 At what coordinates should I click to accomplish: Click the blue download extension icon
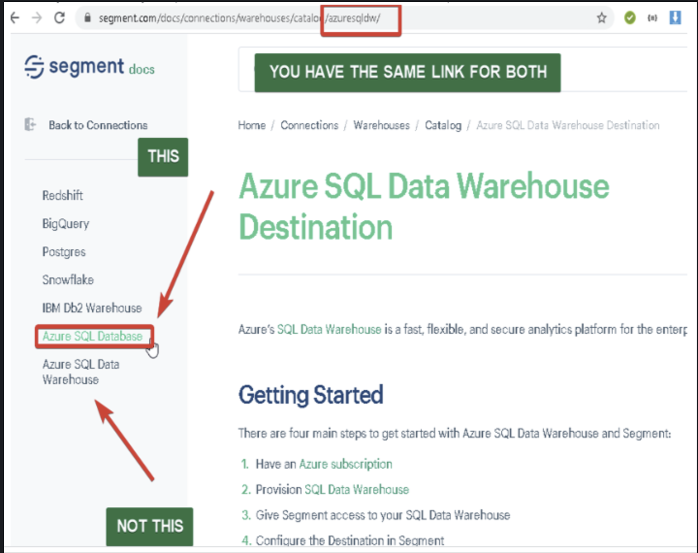(675, 17)
